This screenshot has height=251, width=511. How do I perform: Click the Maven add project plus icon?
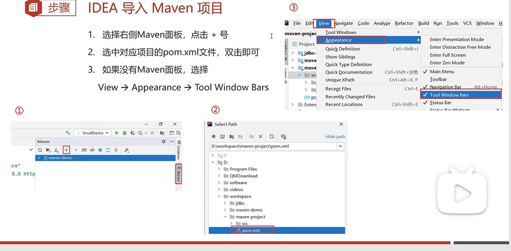66,150
